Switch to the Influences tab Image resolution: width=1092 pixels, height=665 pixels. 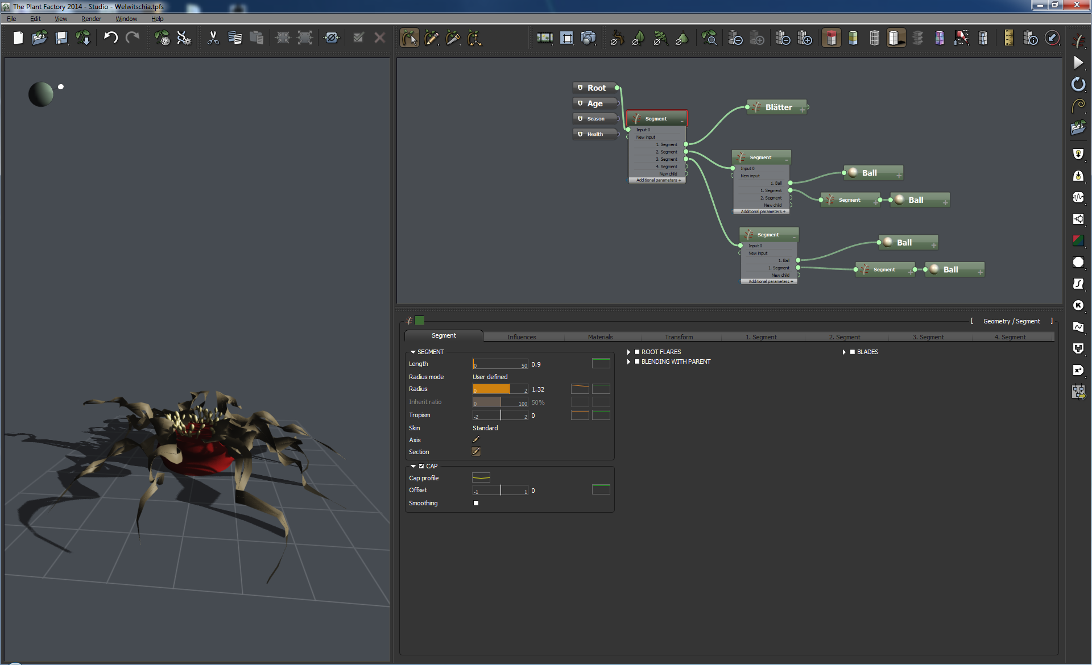pos(521,336)
